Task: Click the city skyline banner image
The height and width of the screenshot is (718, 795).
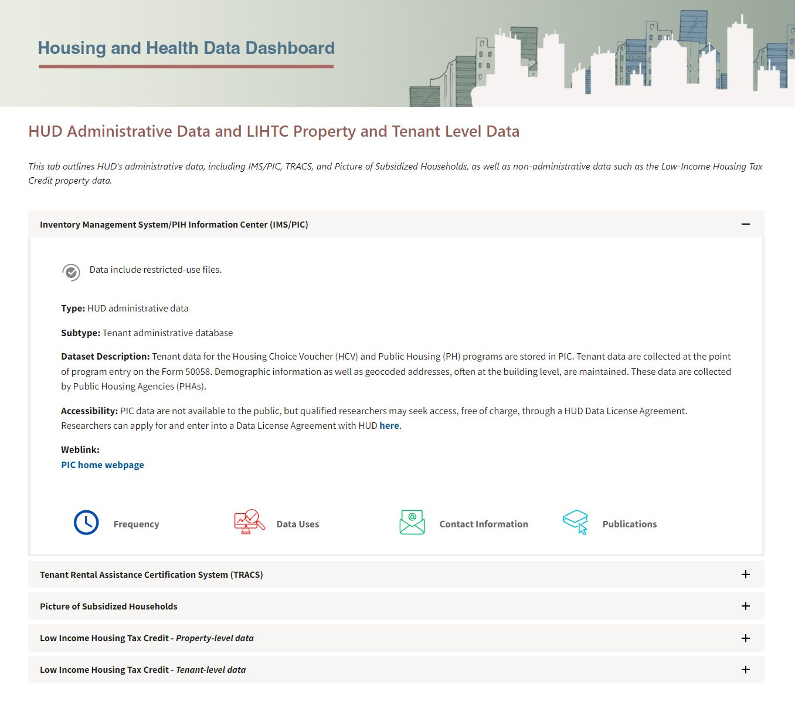Action: (x=602, y=57)
